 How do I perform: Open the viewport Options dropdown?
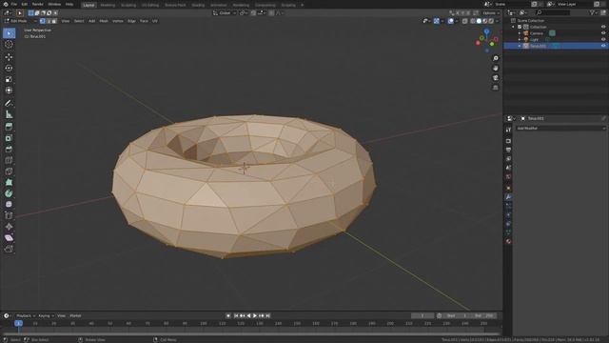point(491,13)
